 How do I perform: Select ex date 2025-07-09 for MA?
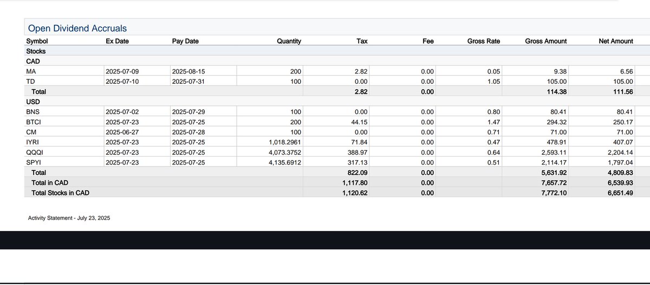pyautogui.click(x=123, y=71)
